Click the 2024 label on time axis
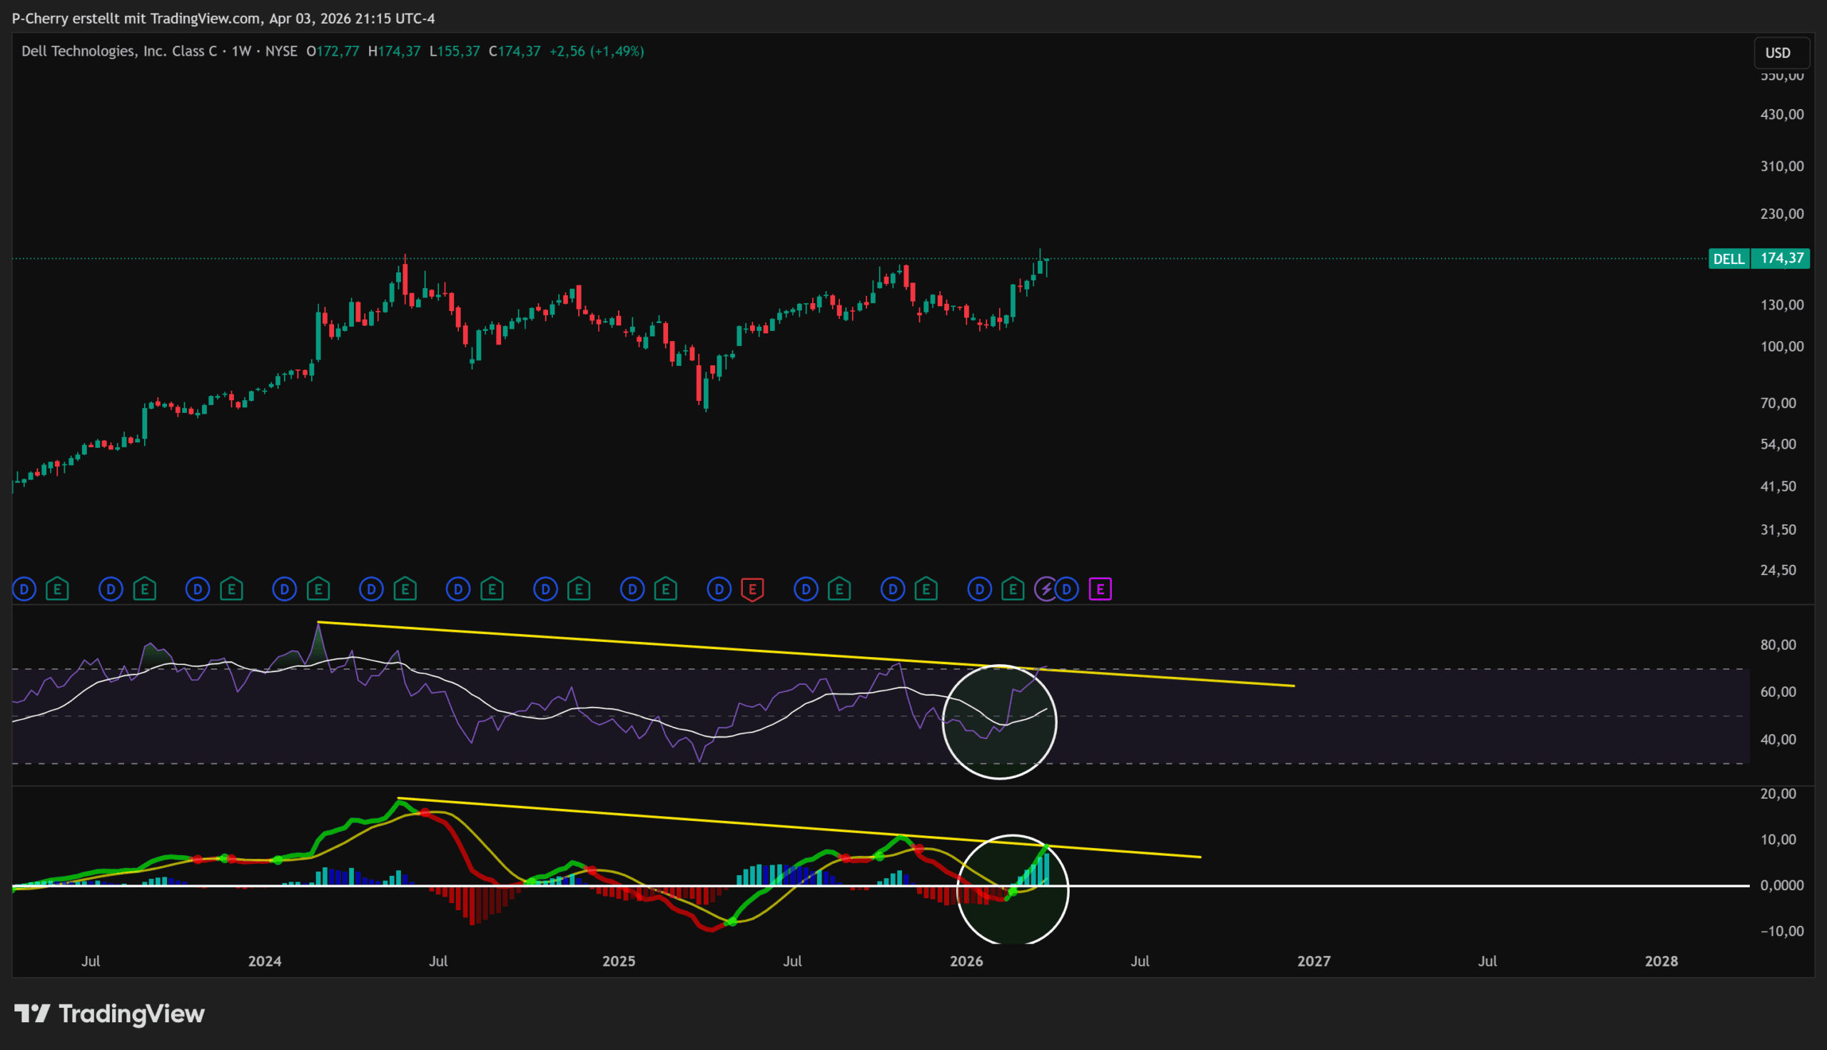The image size is (1827, 1050). (265, 961)
